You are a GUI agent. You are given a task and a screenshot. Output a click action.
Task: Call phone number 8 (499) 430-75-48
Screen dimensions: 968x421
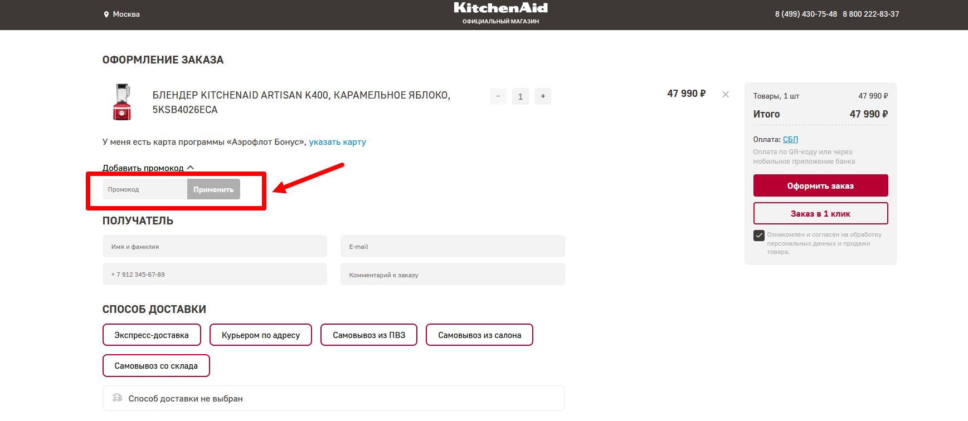click(806, 14)
